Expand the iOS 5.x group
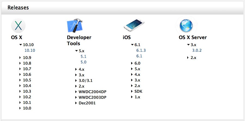This screenshot has height=121, width=245. 132,69
